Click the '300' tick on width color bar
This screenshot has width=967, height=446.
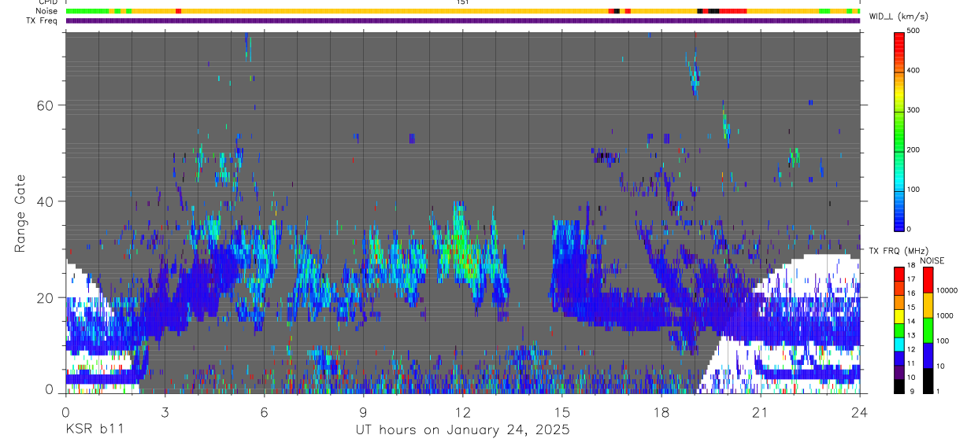tap(913, 111)
